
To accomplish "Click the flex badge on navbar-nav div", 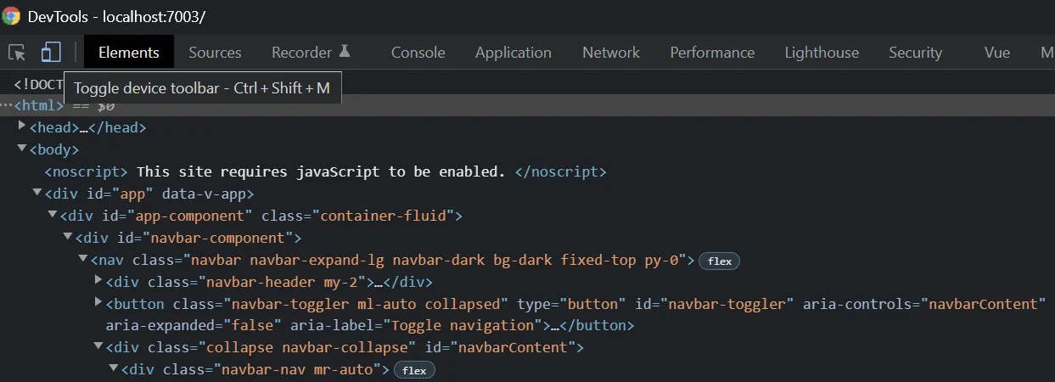I will pyautogui.click(x=414, y=370).
